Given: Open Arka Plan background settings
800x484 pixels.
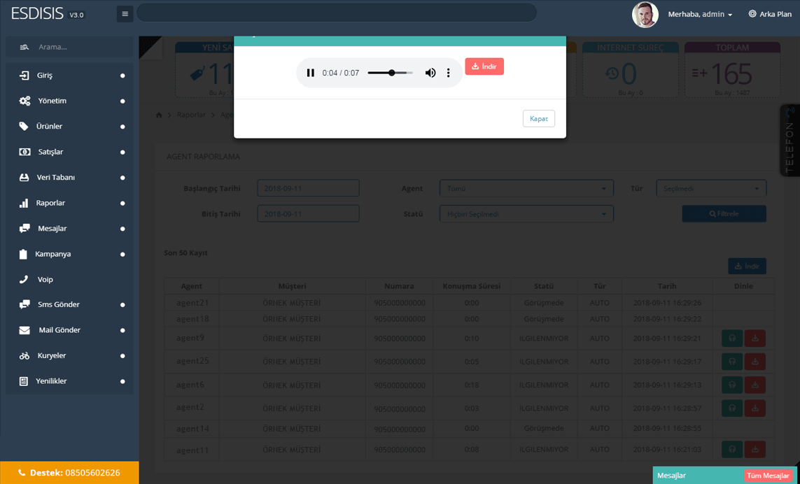Looking at the screenshot, I should (770, 14).
